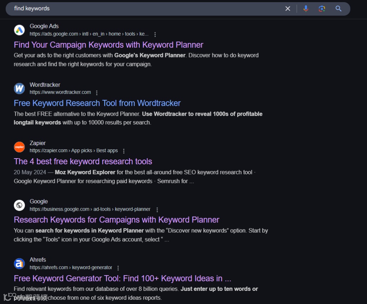Open more options for Wordtracker result
Image resolution: width=367 pixels, height=304 pixels.
click(x=97, y=93)
